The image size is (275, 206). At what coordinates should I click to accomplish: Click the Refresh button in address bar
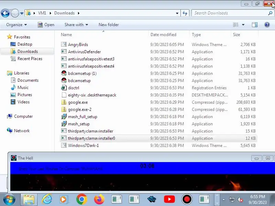[x=185, y=13]
